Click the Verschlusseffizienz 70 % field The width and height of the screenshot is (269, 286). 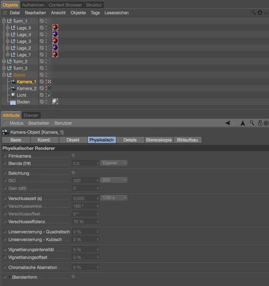[85, 222]
